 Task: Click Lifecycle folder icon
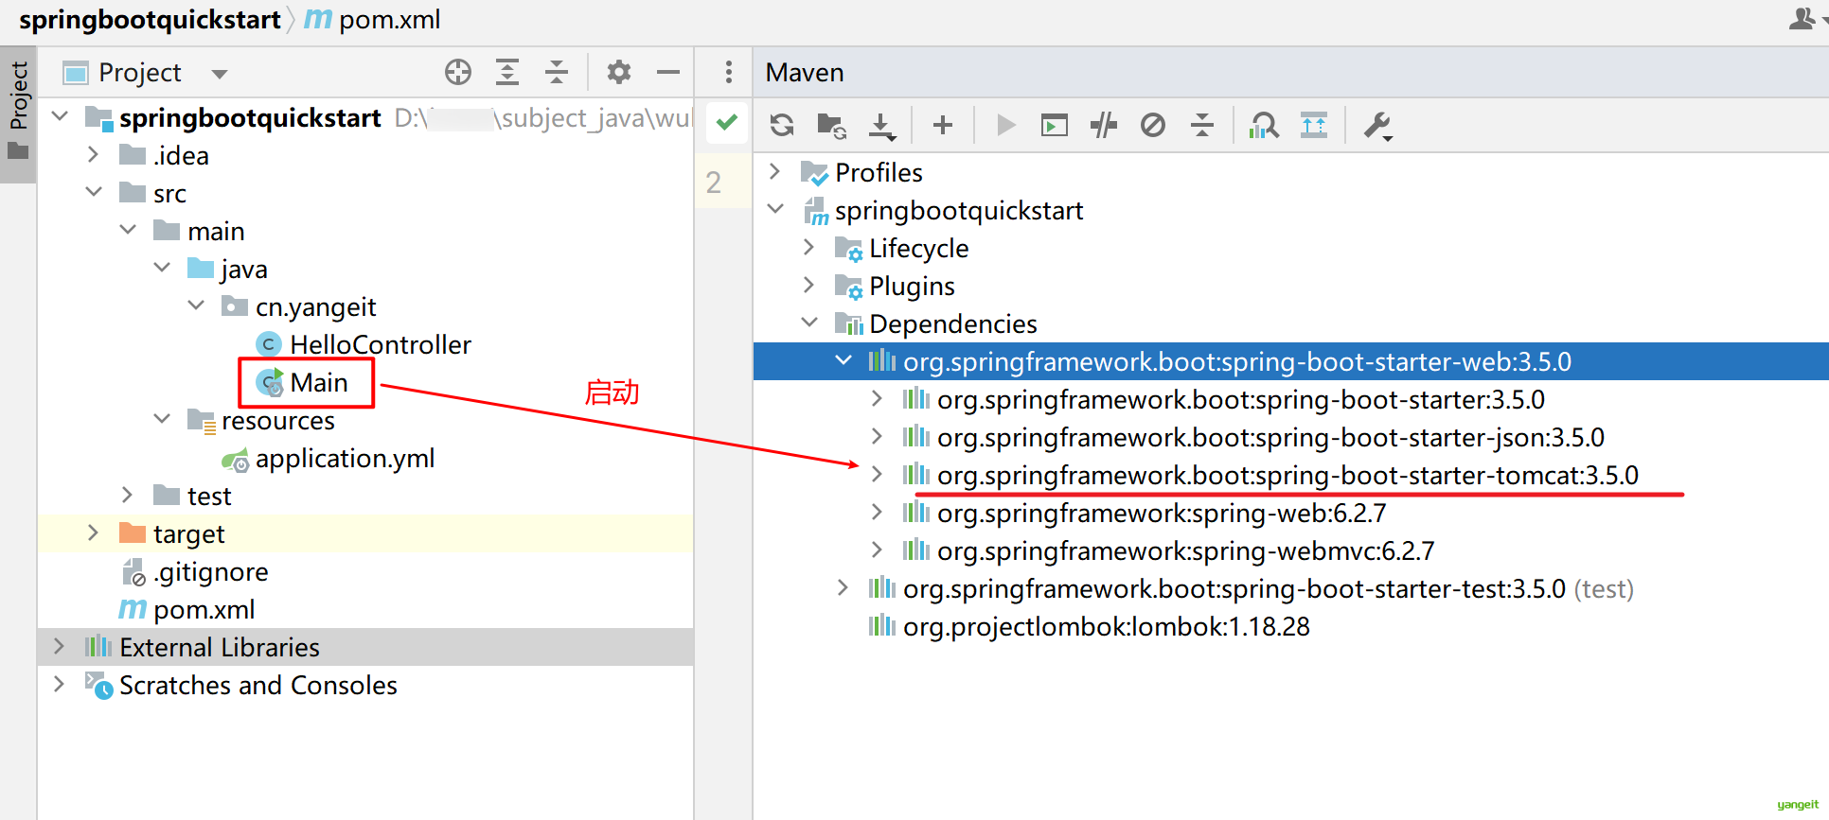point(848,248)
